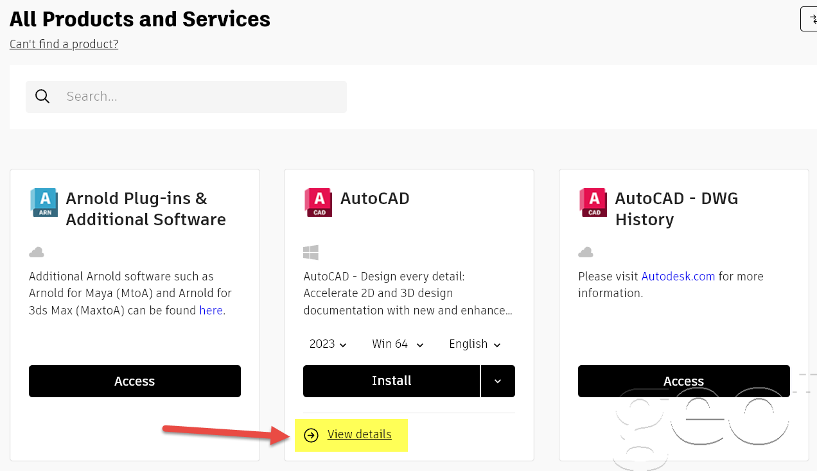Open the Autodesk.com link

[678, 277]
